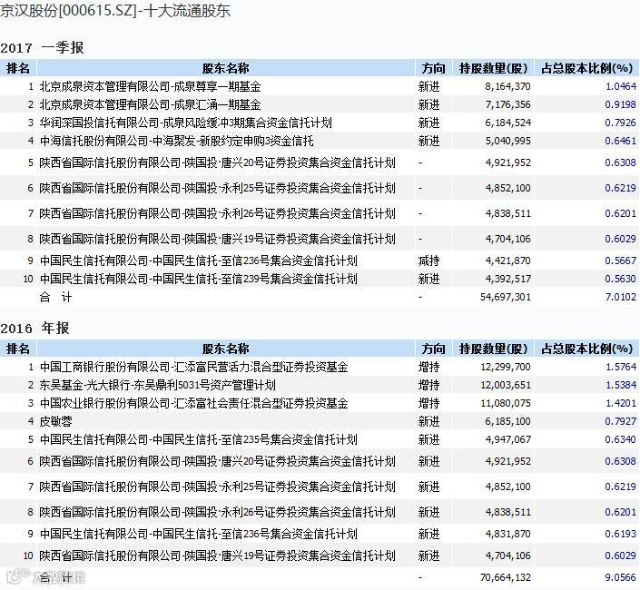640x590 pixels.
Task: Click percentage value 1.0464
Action: [x=620, y=86]
